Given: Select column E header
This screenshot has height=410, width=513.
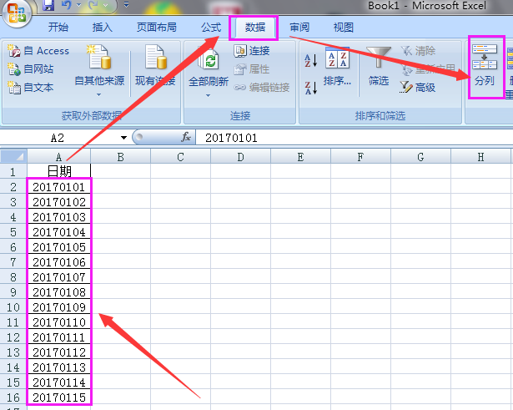Looking at the screenshot, I should click(x=300, y=157).
